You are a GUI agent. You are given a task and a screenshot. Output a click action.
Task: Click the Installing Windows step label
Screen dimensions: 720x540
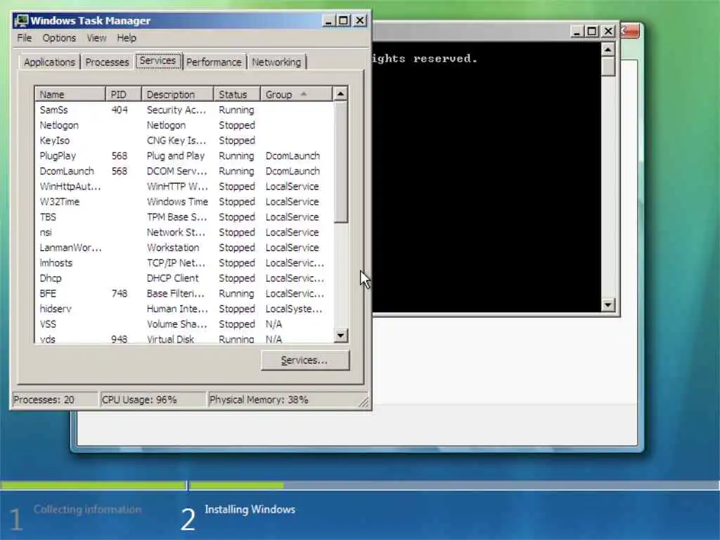(x=250, y=509)
